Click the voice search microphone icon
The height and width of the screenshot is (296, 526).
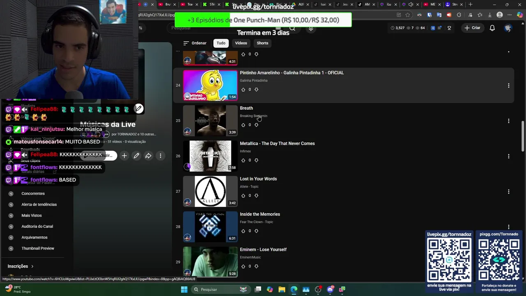pos(311,28)
